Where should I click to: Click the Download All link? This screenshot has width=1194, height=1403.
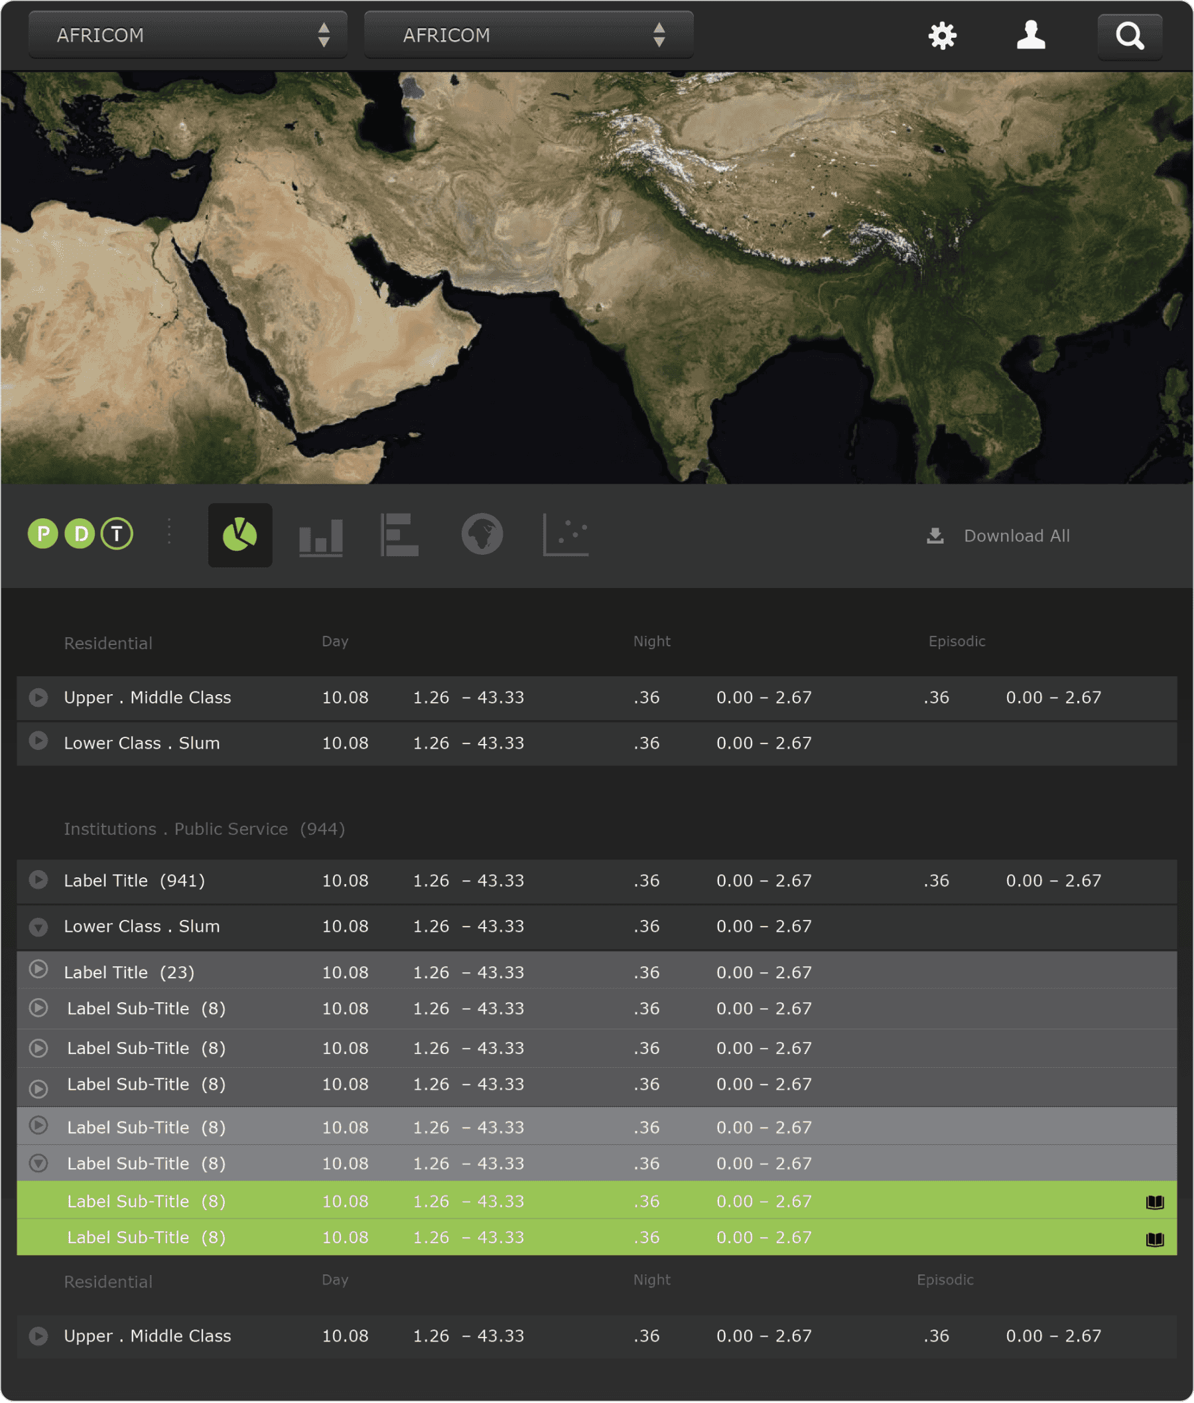click(1017, 536)
